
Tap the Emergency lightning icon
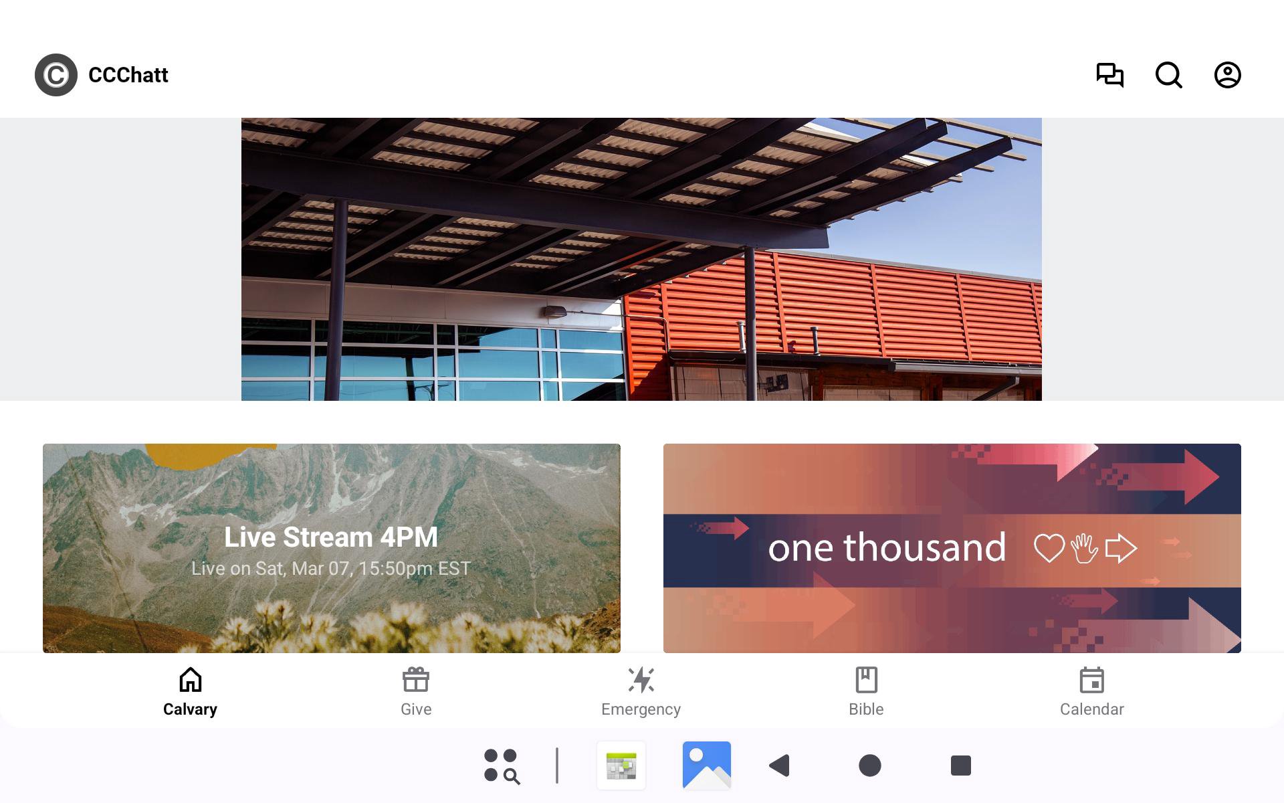(x=641, y=680)
